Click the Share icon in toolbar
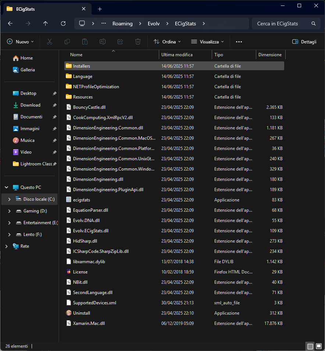The image size is (325, 351). [x=120, y=42]
